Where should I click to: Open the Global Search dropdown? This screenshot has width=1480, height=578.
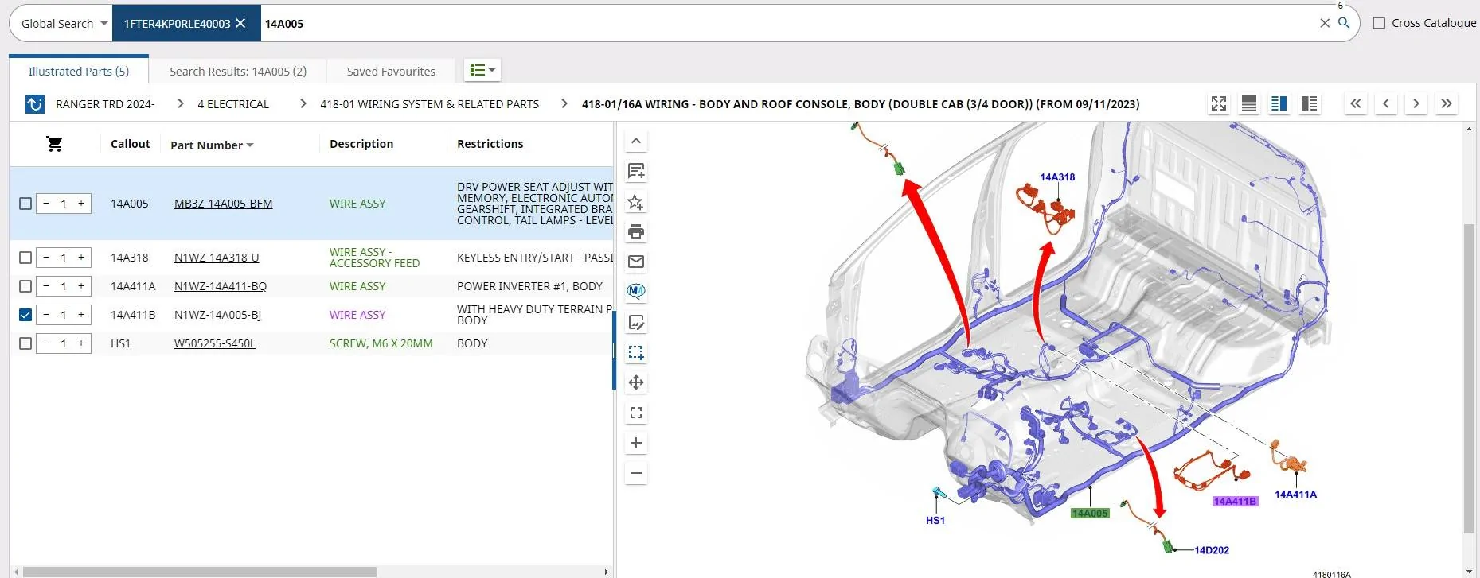coord(64,24)
